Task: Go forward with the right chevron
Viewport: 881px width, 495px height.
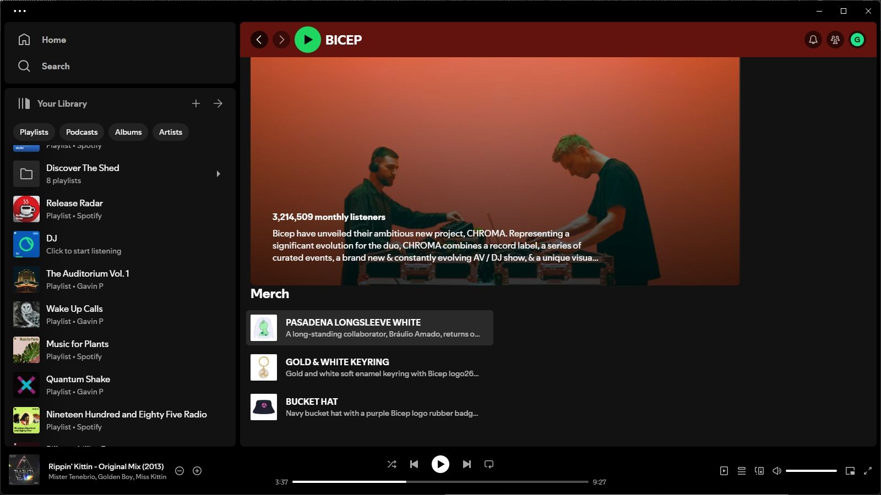Action: tap(281, 40)
